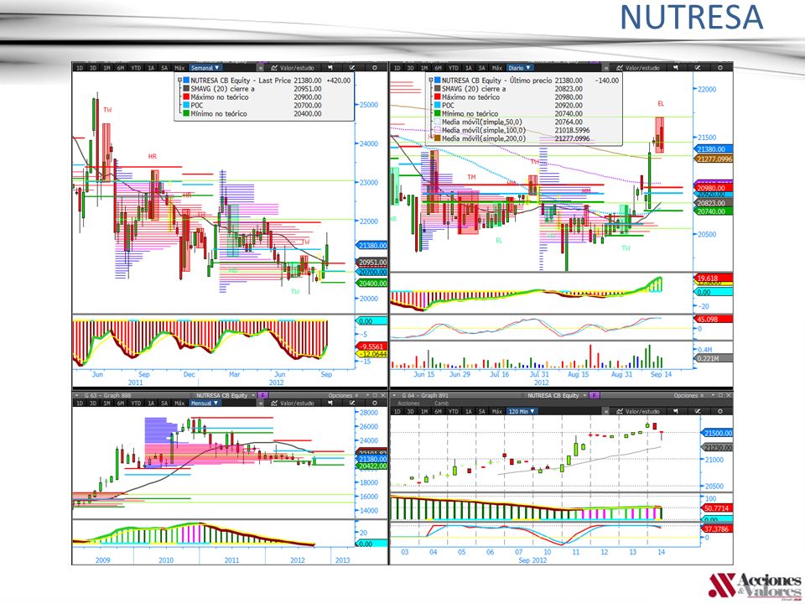Viewport: 805px width, 604px height.
Task: Click the pencil edit icon in daily chart
Action: (697, 68)
